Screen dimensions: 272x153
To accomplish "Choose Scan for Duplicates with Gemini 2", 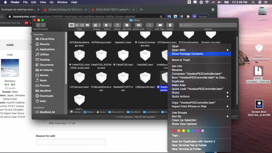I will [199, 141].
